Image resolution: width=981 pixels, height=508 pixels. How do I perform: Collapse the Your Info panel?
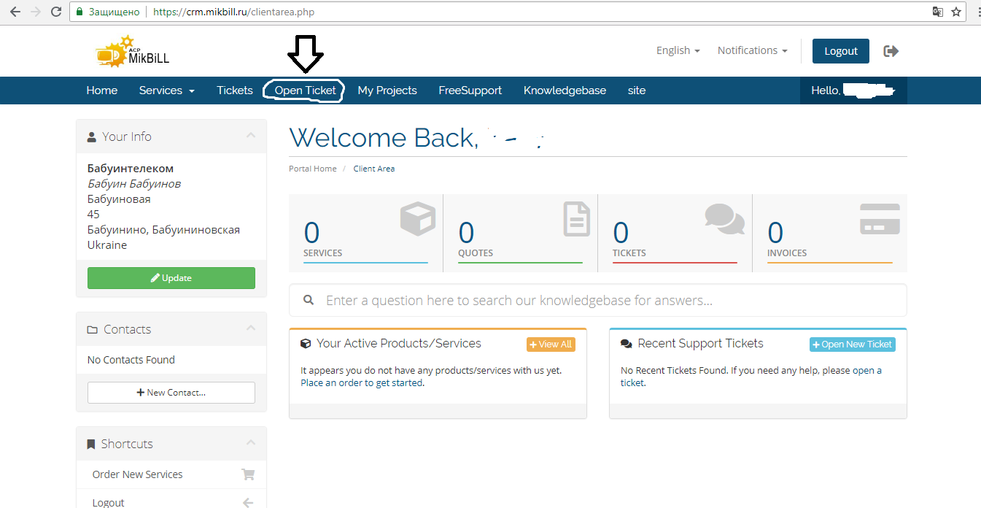coord(250,136)
